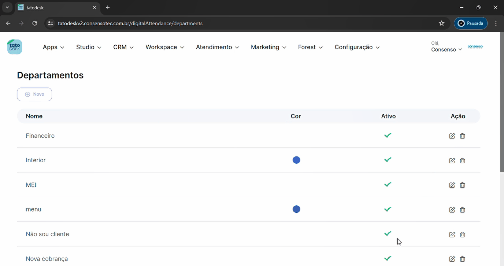Expand the Consenso user menu
Viewport: 504px width, 266px height.
[446, 49]
